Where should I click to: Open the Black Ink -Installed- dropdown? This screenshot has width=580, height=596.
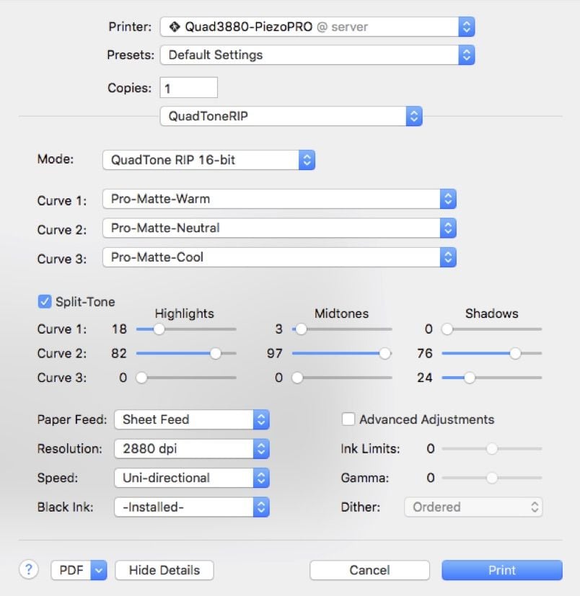point(191,507)
